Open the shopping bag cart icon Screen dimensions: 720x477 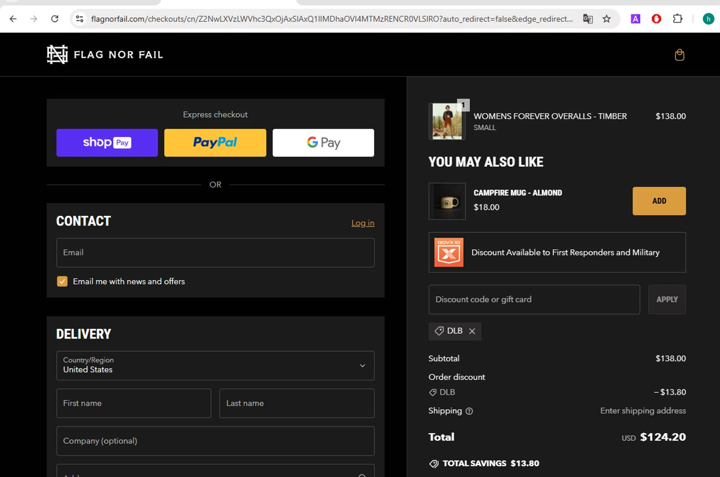point(679,55)
